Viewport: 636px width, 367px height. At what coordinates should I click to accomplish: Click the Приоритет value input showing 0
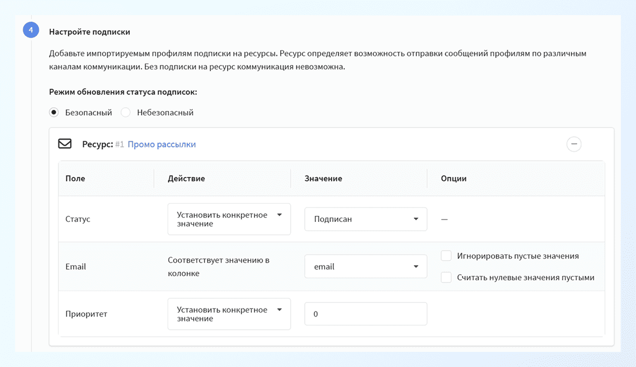(365, 314)
